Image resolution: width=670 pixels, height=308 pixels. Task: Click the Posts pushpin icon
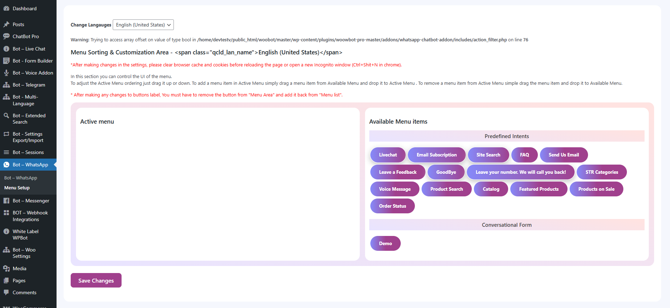pyautogui.click(x=6, y=24)
